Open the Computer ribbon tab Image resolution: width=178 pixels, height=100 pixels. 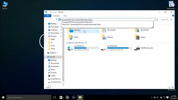(x=56, y=16)
